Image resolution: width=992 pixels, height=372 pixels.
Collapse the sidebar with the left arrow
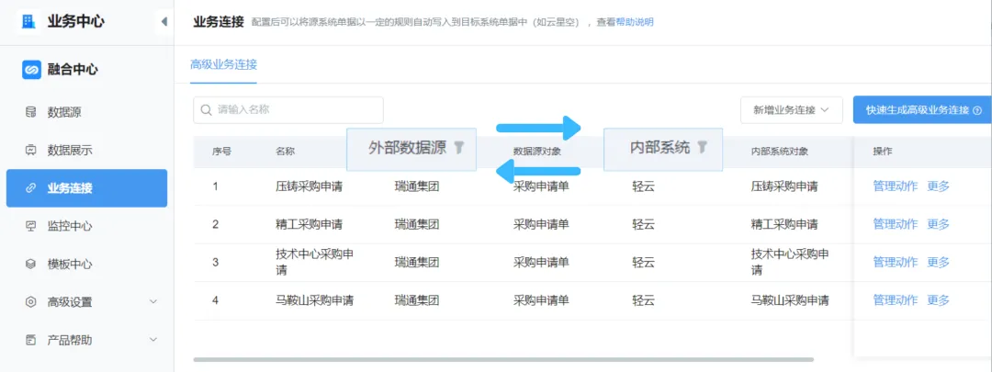163,21
